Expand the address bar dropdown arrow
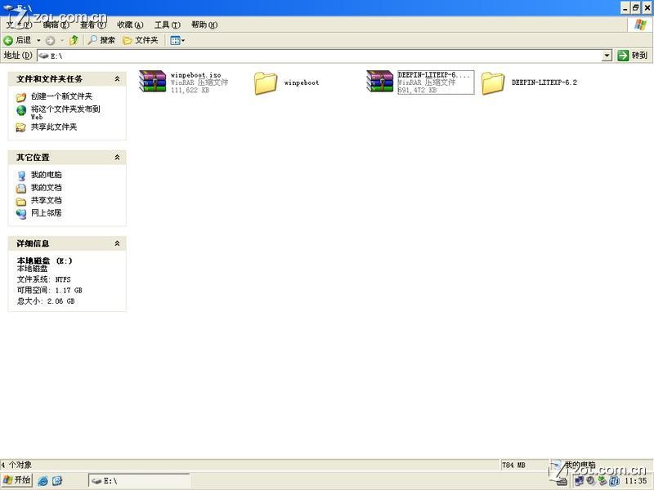 pos(607,56)
